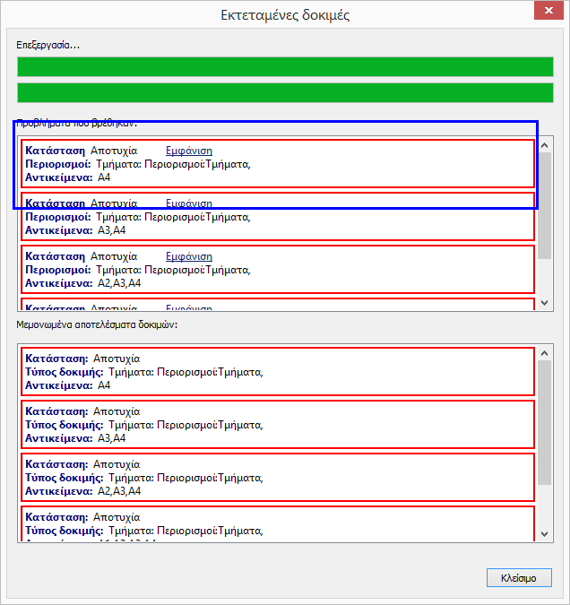
Task: Click Εμφάνιση link for the A4 problem
Action: pos(189,151)
